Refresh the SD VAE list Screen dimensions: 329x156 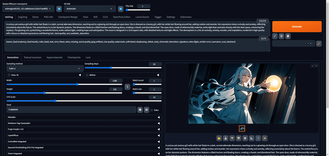(x=121, y=9)
